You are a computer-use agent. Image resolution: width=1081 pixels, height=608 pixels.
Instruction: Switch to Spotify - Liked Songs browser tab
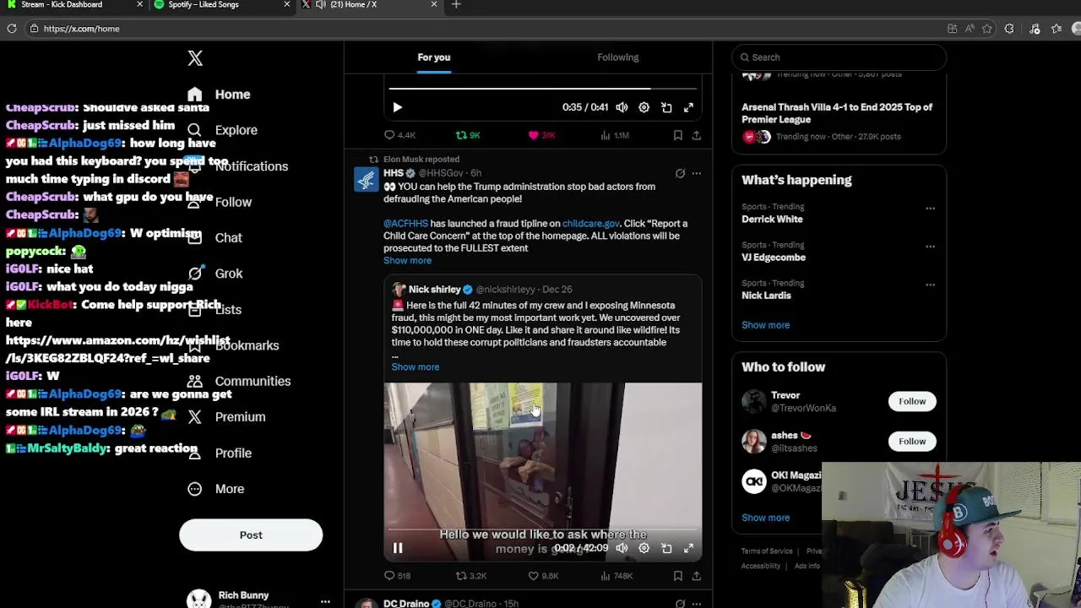click(x=220, y=5)
